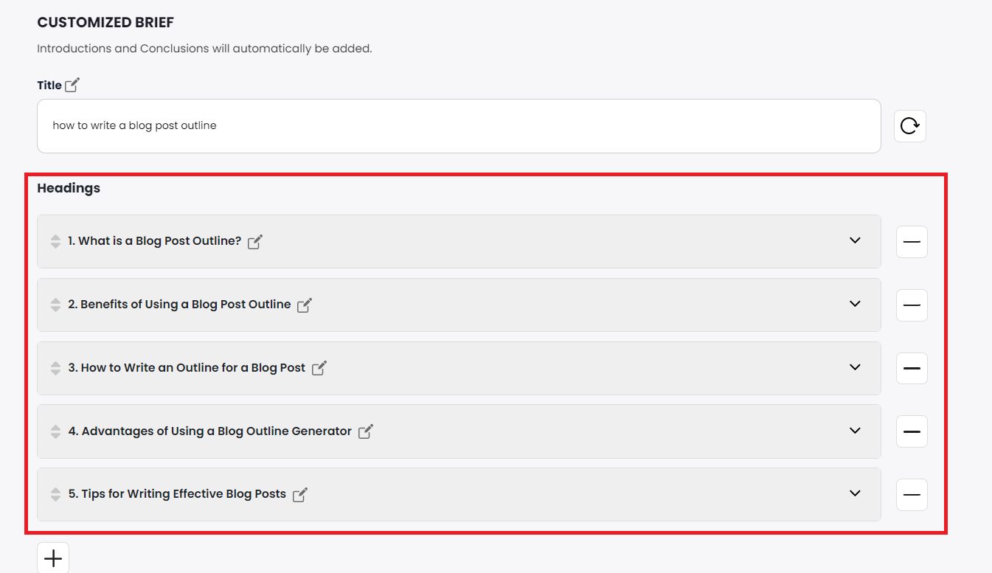Add a new heading with plus button
The height and width of the screenshot is (573, 992).
53,558
